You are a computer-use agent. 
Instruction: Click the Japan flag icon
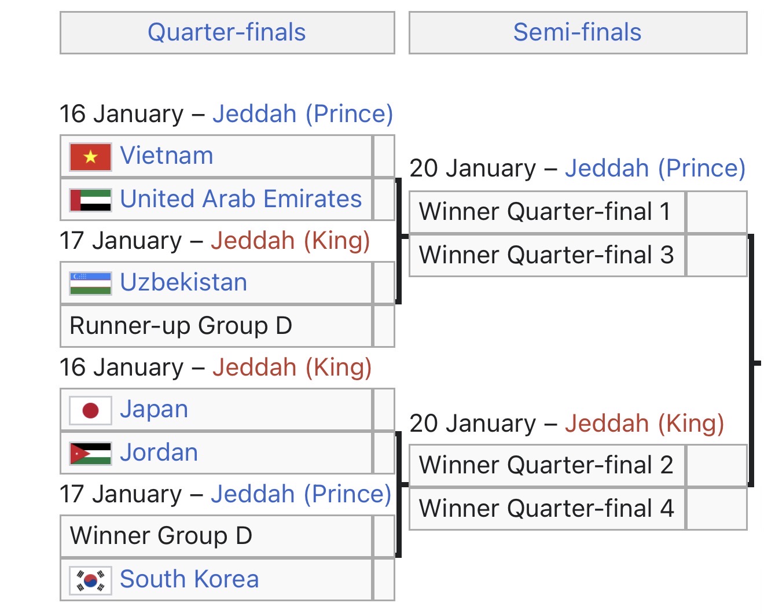click(90, 410)
